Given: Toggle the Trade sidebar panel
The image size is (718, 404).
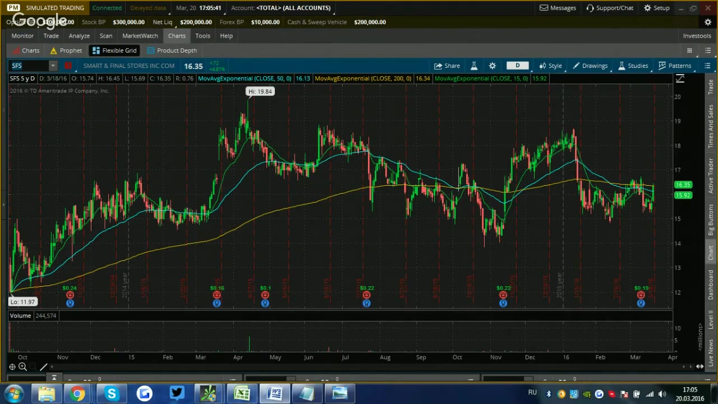Looking at the screenshot, I should (711, 87).
